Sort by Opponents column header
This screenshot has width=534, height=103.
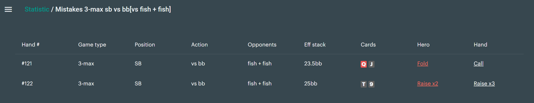(x=262, y=45)
